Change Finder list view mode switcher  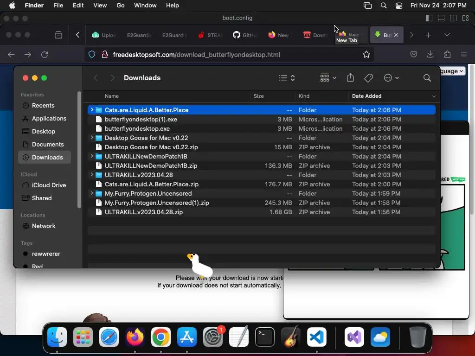pos(287,78)
